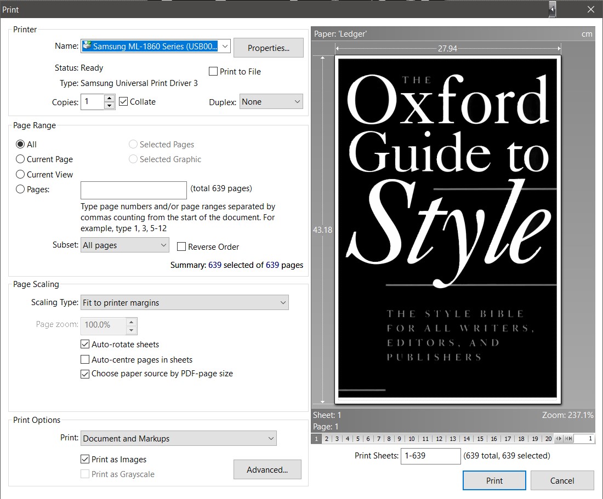Select sheet 5 in the preview page strip
This screenshot has width=603, height=499.
coord(357,439)
